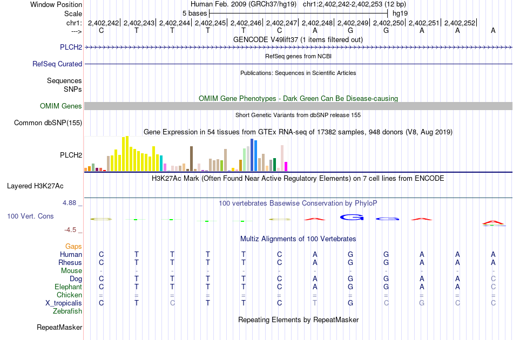Click the Window Position label
513x340 pixels.
[x=56, y=4]
